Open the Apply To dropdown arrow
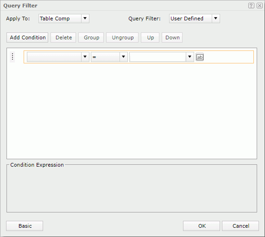This screenshot has width=265, height=237. (85, 19)
